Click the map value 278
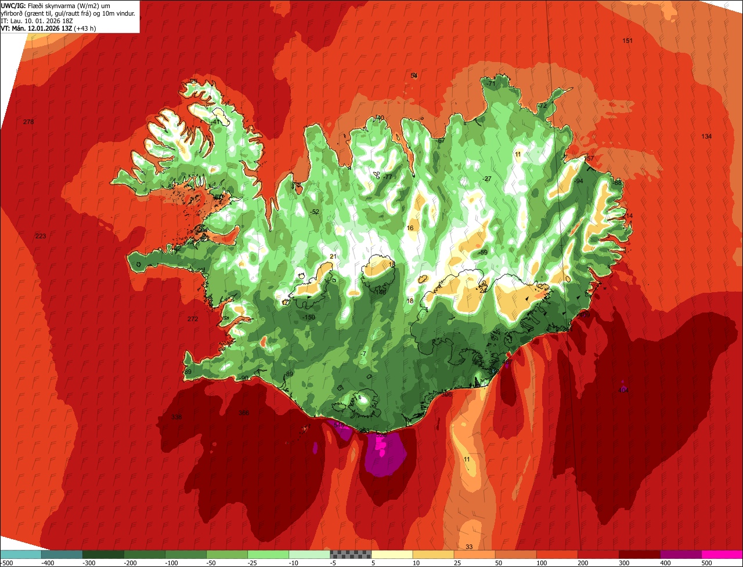The width and height of the screenshot is (743, 567). click(x=28, y=122)
